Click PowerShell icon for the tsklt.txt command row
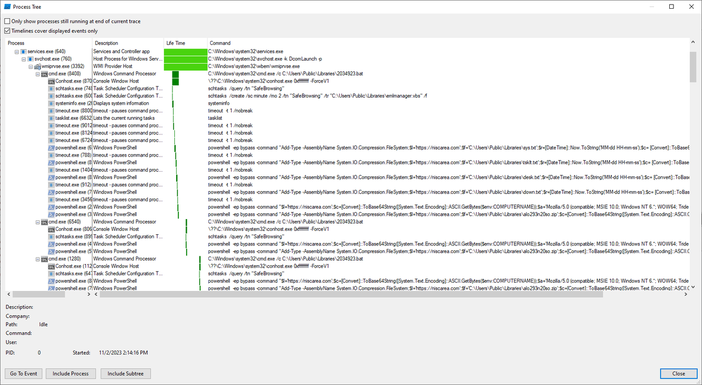 [51, 162]
